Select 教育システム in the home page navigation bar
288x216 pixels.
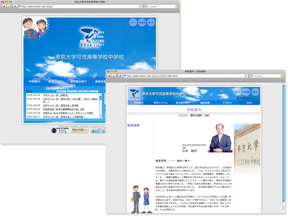click(x=57, y=82)
